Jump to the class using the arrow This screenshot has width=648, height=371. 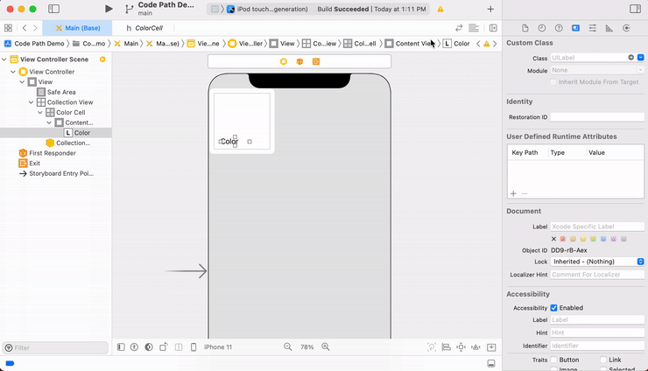click(x=631, y=58)
